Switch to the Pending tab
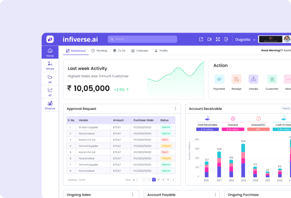 99,50
